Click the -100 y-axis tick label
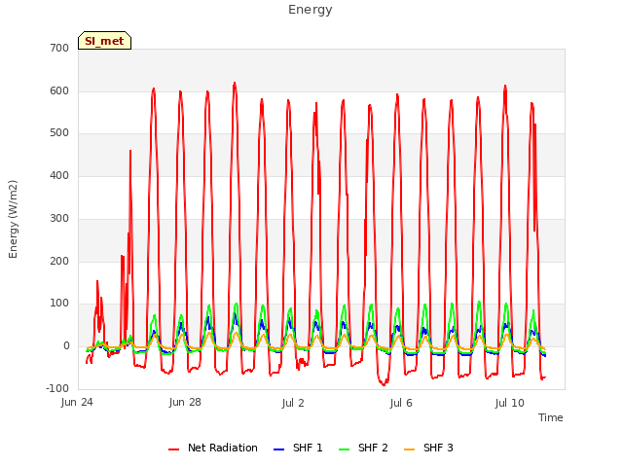623x467 pixels. 57,388
